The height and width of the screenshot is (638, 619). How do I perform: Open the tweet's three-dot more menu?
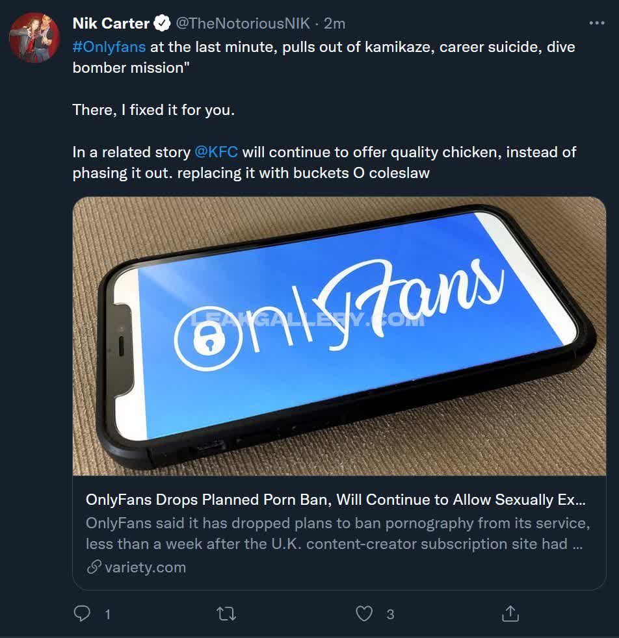pos(596,23)
